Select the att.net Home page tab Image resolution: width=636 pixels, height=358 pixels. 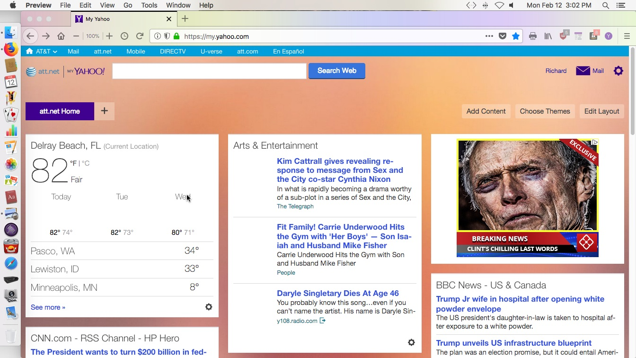click(x=60, y=111)
